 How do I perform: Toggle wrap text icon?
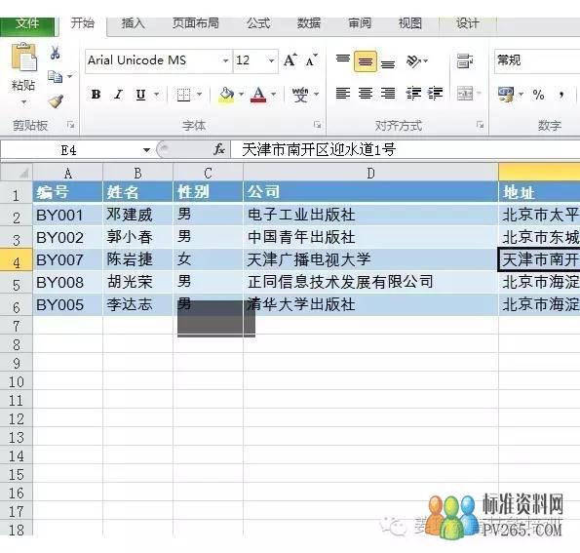point(464,60)
